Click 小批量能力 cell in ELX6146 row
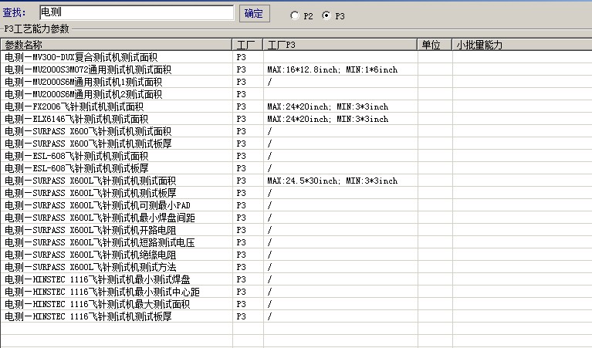 click(x=523, y=119)
